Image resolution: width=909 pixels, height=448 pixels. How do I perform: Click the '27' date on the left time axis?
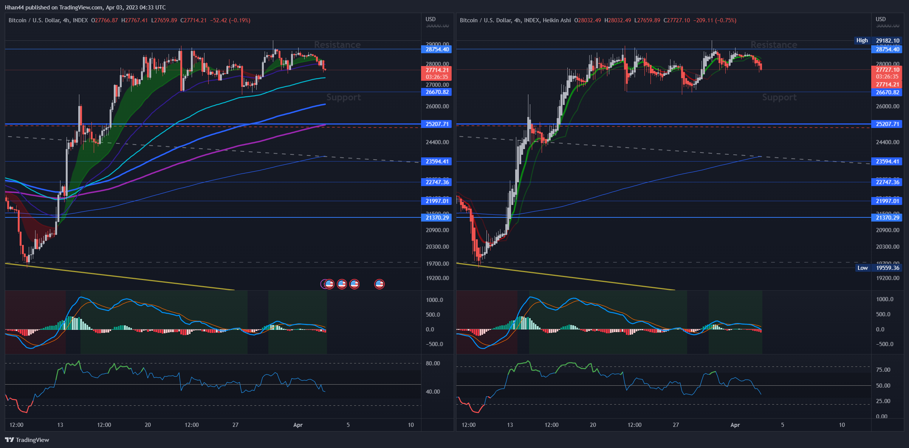click(x=235, y=425)
